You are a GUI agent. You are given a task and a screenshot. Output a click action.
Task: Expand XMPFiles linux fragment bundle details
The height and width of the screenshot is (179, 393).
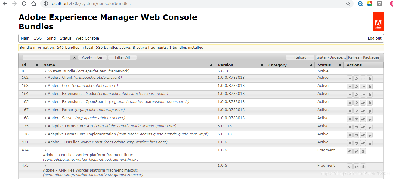45,150
